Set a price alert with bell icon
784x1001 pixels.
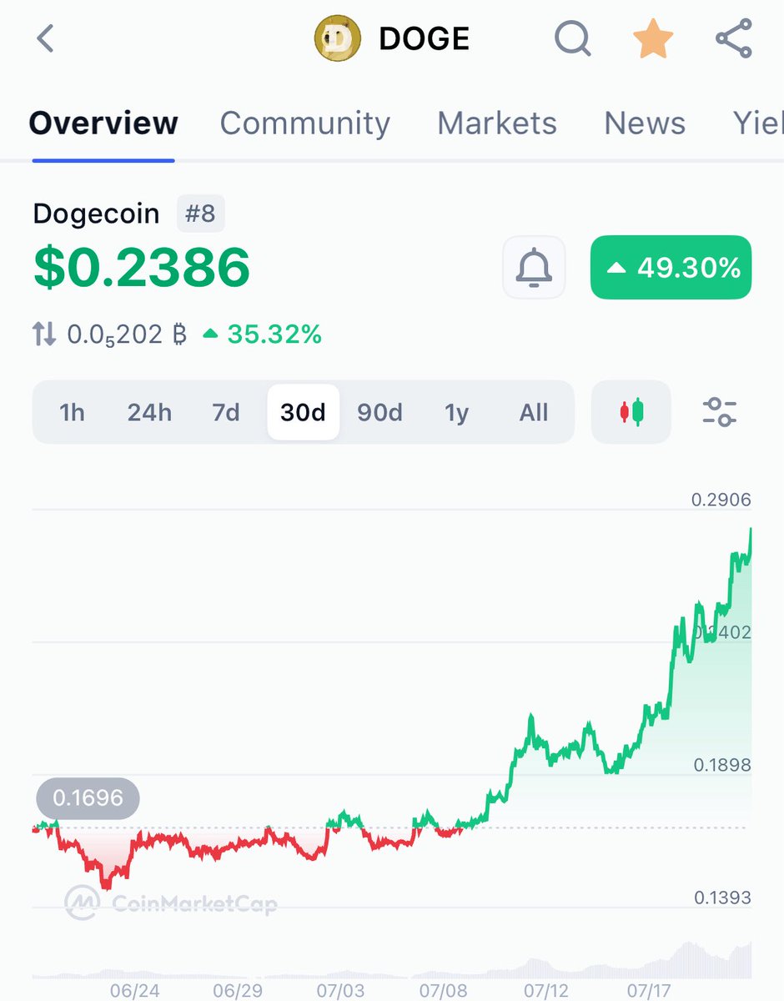[x=534, y=267]
